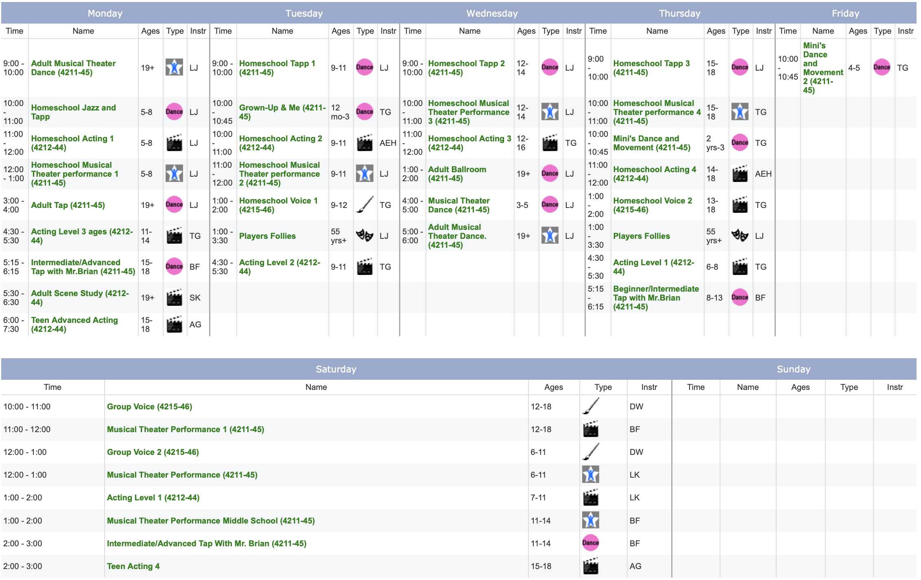Open the Teen Acting 4 link
This screenshot has height=580, width=921.
click(133, 566)
